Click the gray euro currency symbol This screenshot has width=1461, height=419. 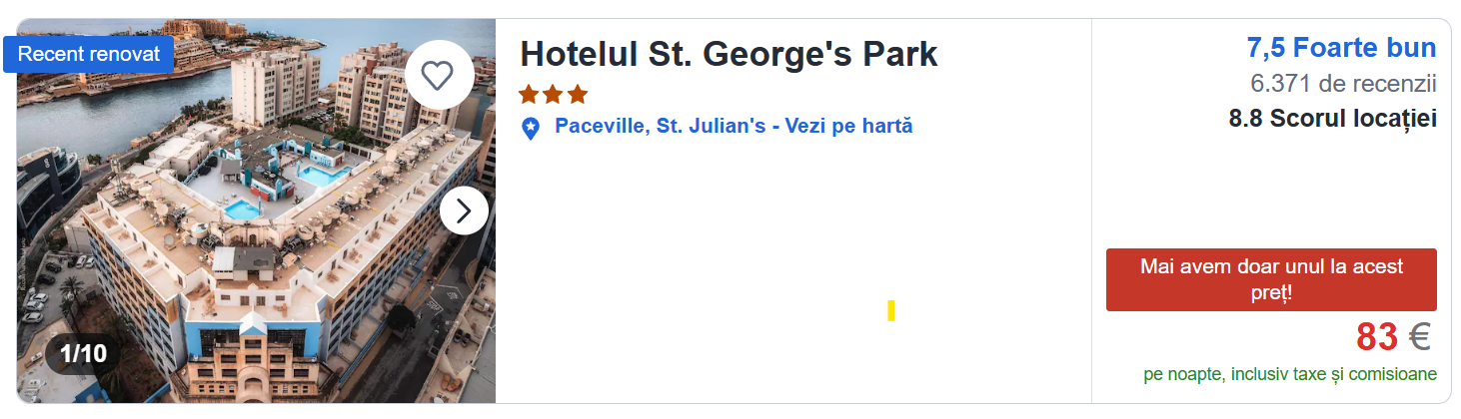tap(1419, 338)
